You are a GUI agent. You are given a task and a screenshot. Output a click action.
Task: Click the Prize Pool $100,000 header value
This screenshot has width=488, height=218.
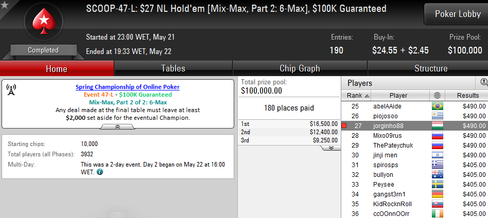coord(465,50)
